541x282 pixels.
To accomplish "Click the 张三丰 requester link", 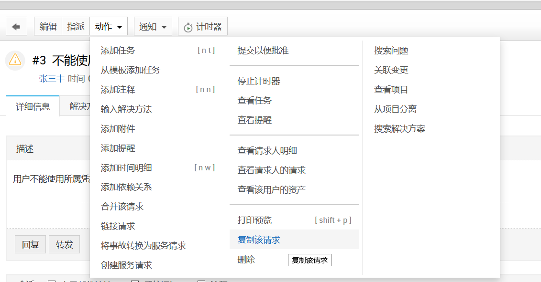I will [x=52, y=79].
